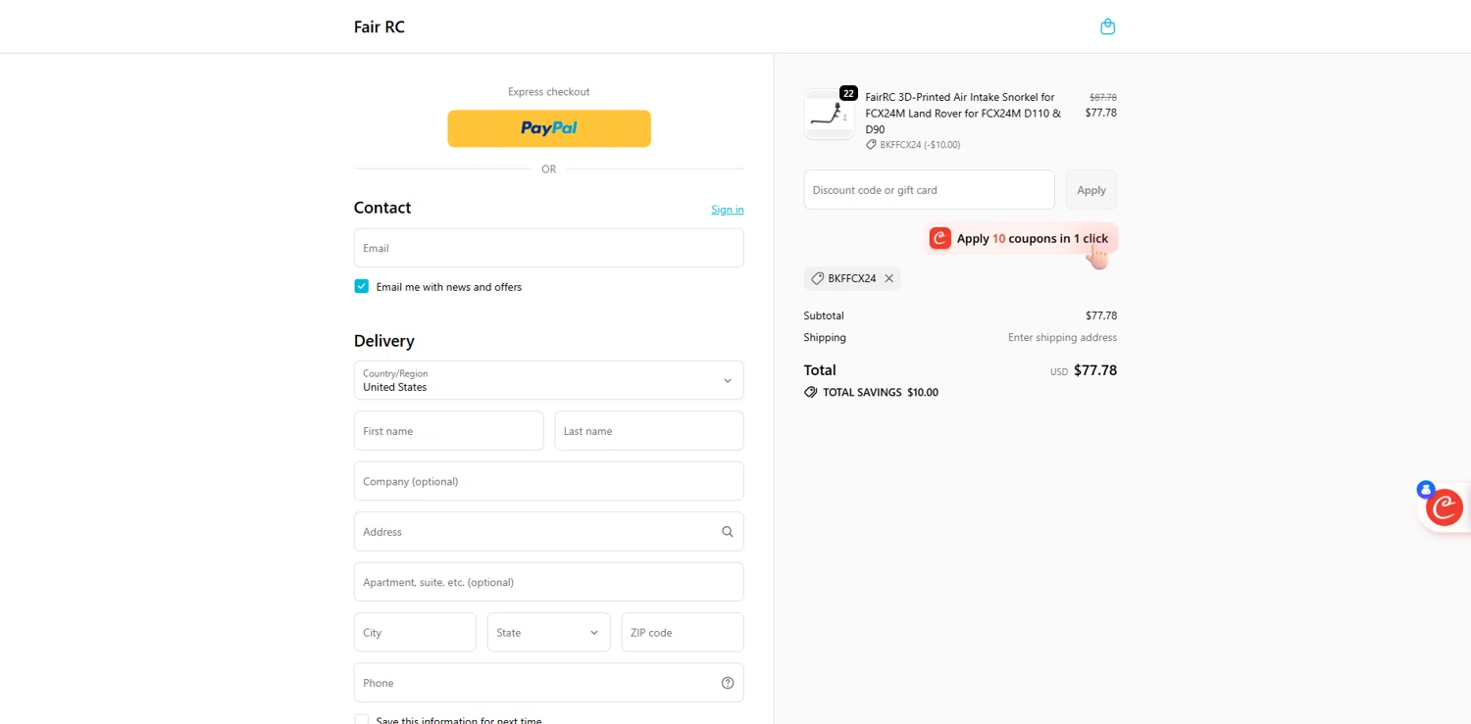Check Save this information for next time
1471x724 pixels.
362,720
